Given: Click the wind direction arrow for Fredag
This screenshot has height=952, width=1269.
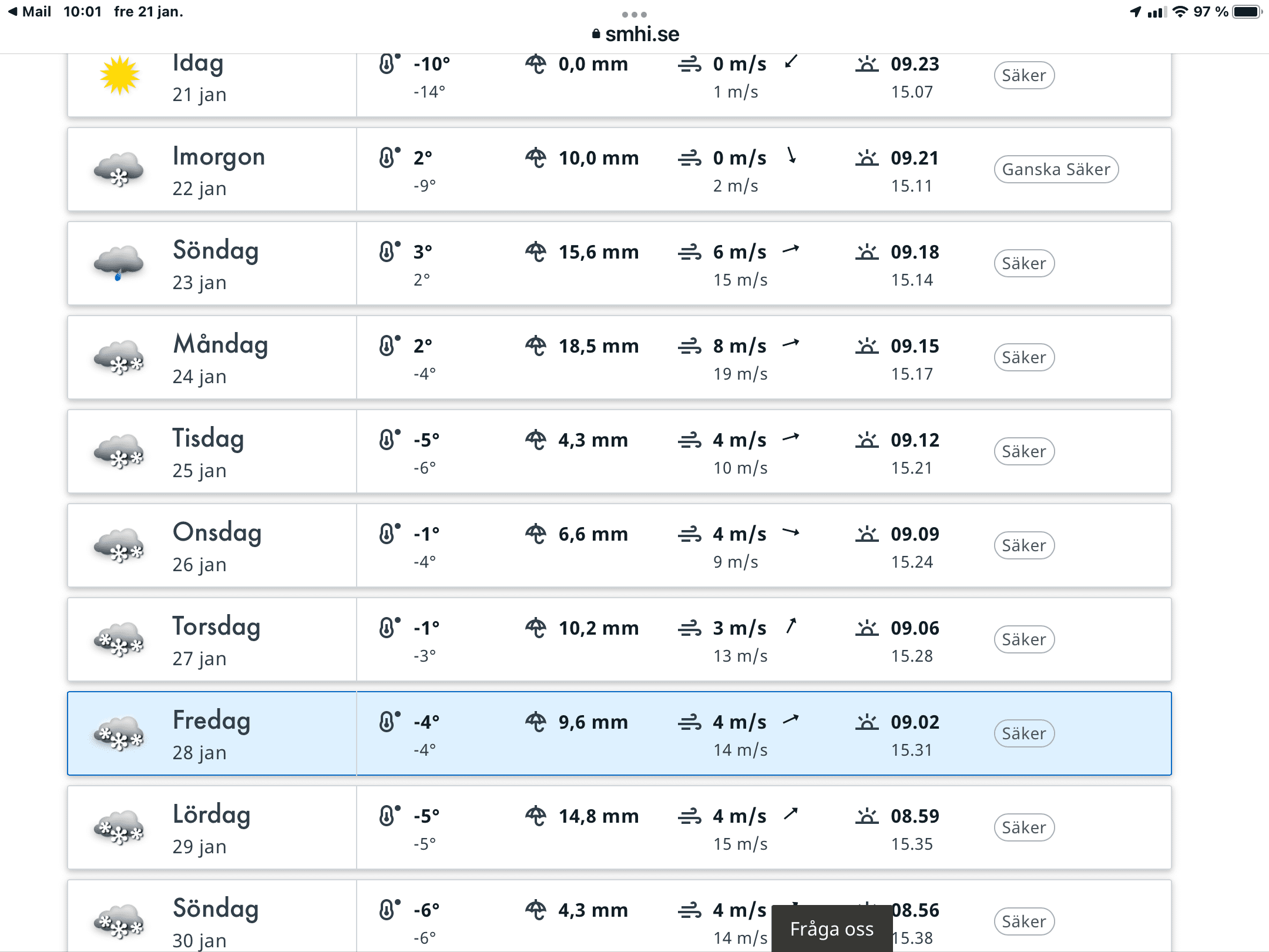Looking at the screenshot, I should pyautogui.click(x=791, y=719).
